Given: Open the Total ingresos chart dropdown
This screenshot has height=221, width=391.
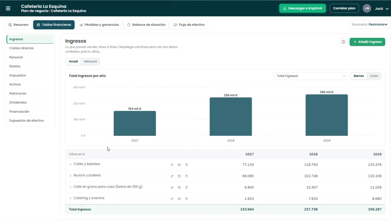Looking at the screenshot, I should (311, 76).
